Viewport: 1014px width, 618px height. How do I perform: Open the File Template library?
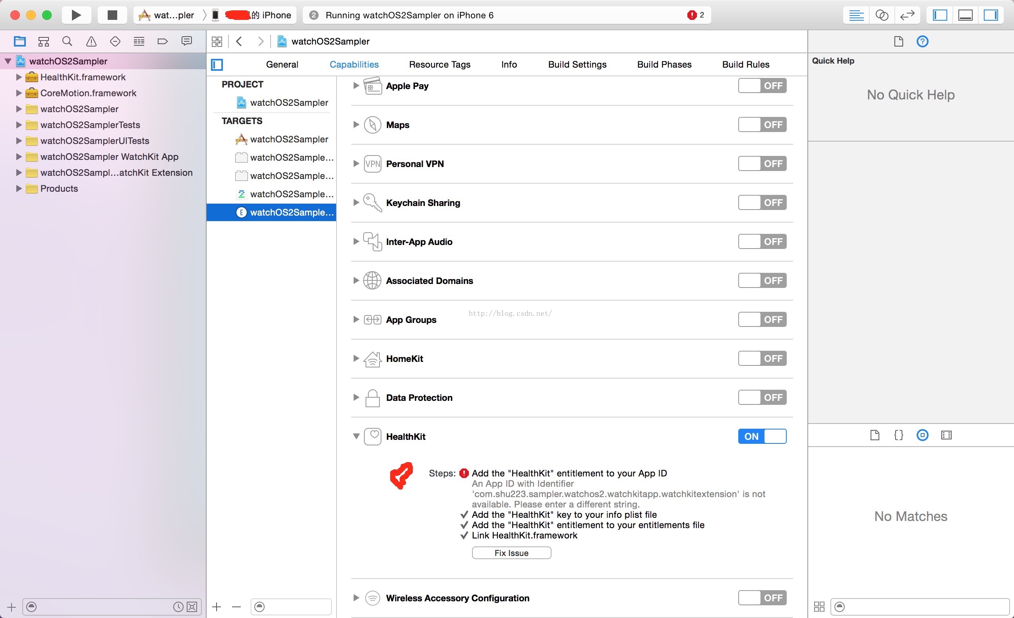tap(875, 435)
